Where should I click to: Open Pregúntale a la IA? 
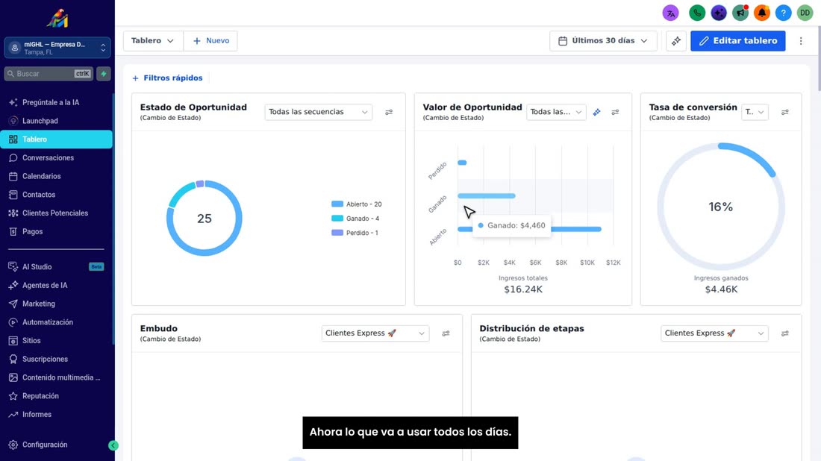pyautogui.click(x=57, y=102)
